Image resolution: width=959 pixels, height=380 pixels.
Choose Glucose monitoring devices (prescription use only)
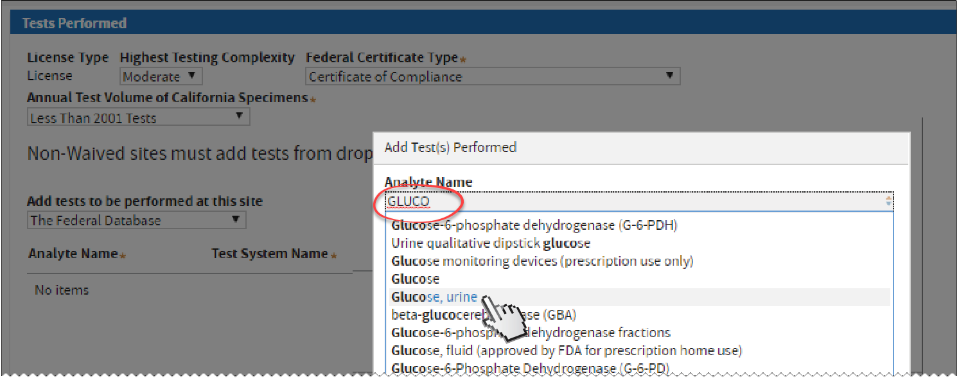click(542, 261)
